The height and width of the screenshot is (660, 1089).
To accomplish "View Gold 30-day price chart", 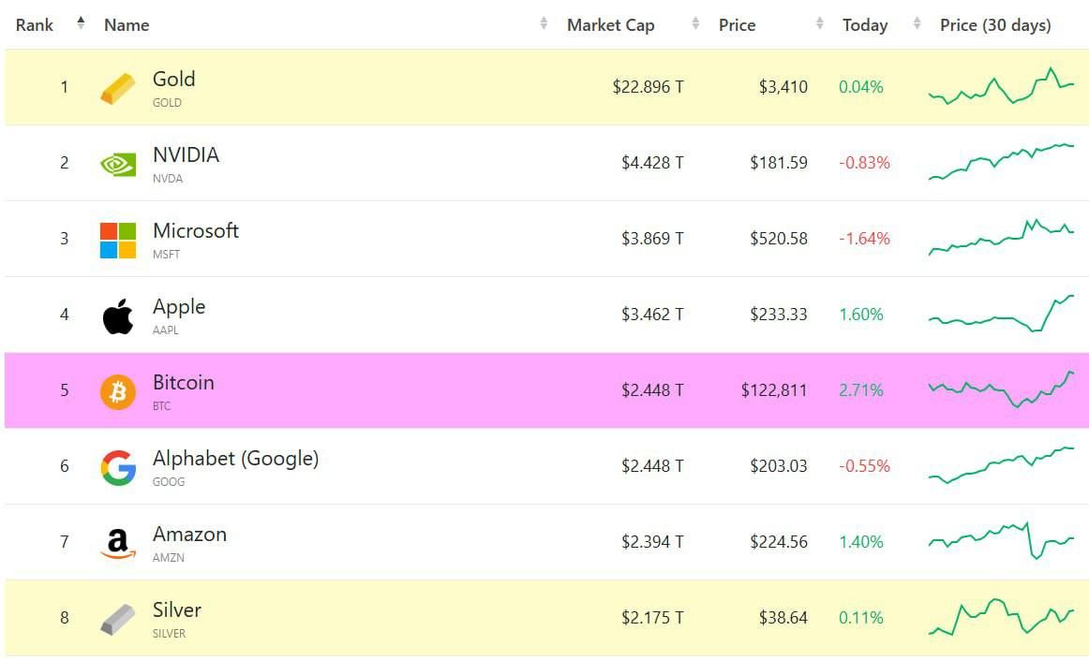I will point(1001,86).
